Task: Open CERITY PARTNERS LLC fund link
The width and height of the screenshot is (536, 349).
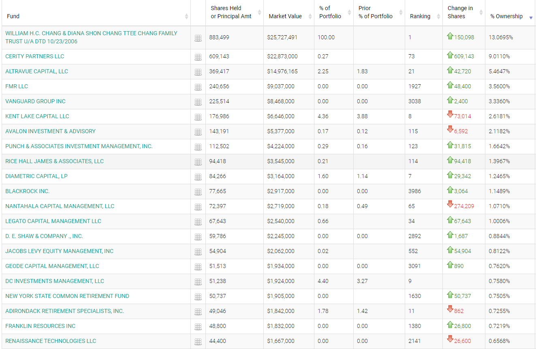Action: pyautogui.click(x=35, y=56)
